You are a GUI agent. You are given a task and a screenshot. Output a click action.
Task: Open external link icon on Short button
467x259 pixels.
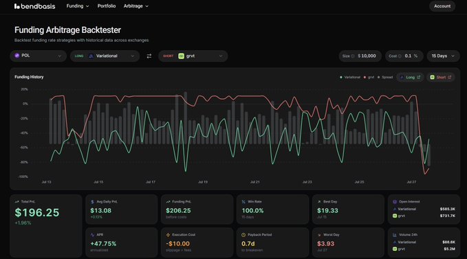tap(449, 77)
